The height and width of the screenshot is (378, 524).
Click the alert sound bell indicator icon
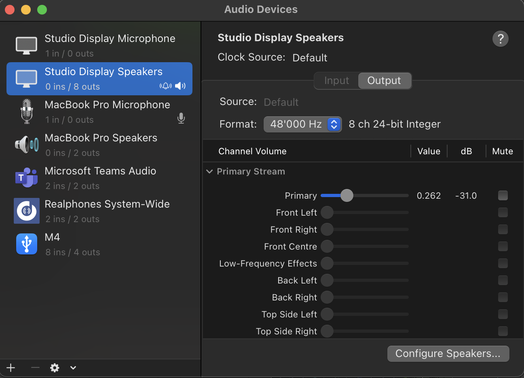point(166,86)
